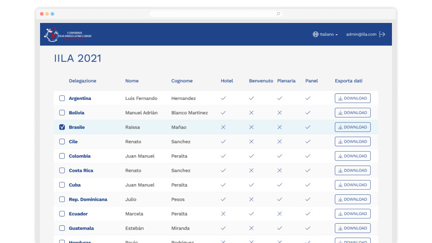
Task: Open the Guatemala delegation name
Action: 81,228
